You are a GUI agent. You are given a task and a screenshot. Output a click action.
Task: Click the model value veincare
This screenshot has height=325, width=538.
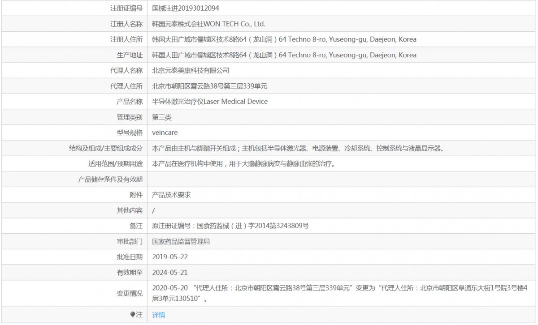[x=165, y=133]
